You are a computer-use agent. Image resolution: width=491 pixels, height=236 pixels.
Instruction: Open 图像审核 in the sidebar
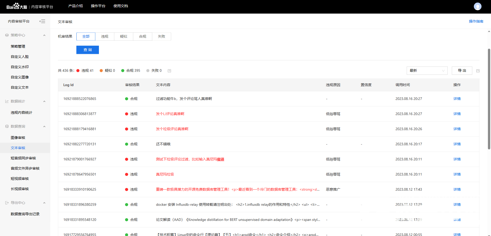pos(18,138)
